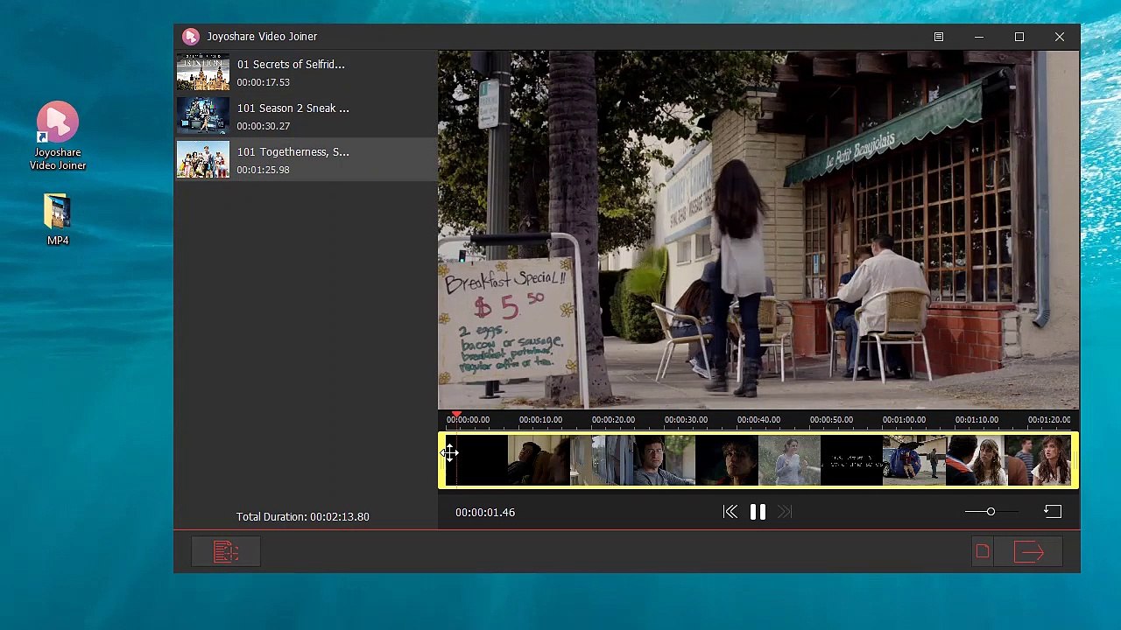Click the snapshot icon beside the zoom slider

coord(1053,512)
